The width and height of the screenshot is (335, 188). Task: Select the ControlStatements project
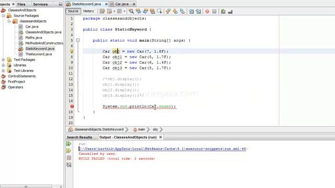tap(21, 76)
